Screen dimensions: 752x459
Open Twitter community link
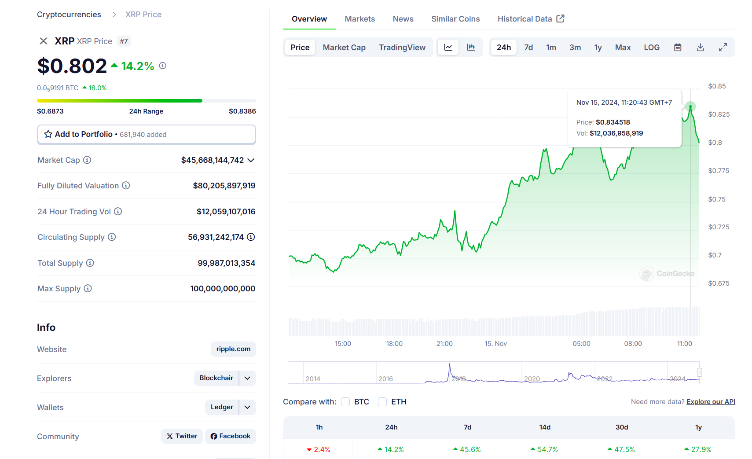click(182, 436)
